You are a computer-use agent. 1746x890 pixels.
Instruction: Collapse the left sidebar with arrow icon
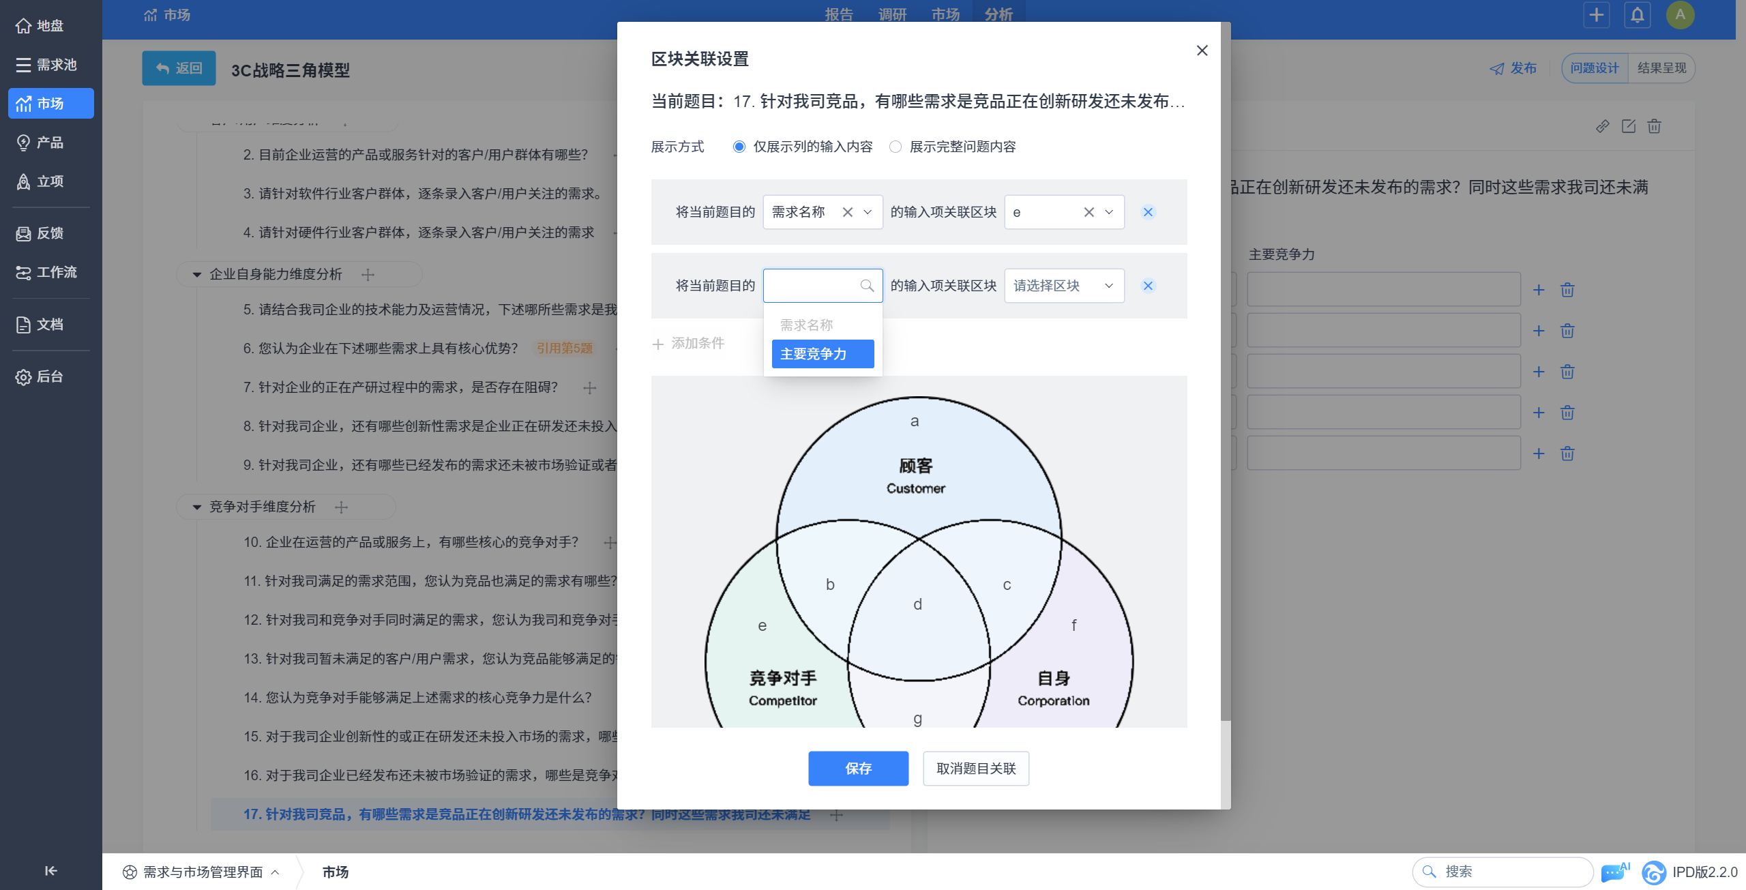[x=50, y=871]
